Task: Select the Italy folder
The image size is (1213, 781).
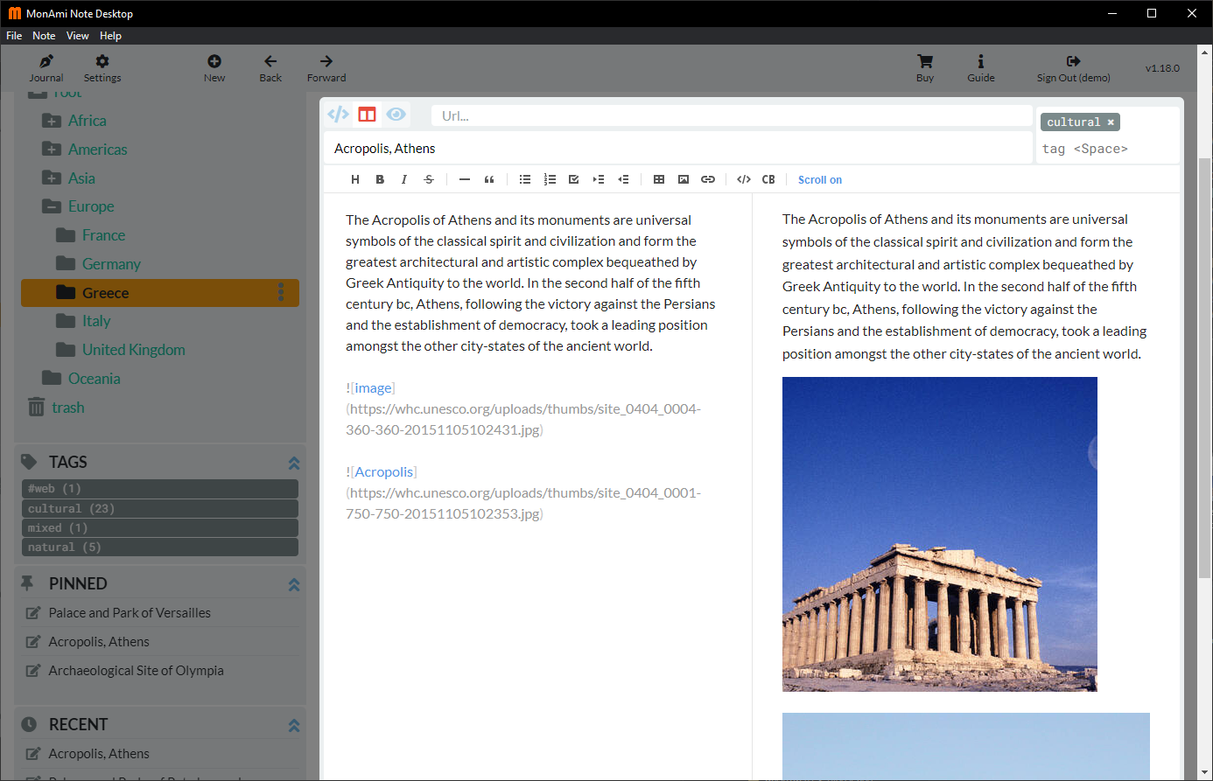Action: [96, 321]
